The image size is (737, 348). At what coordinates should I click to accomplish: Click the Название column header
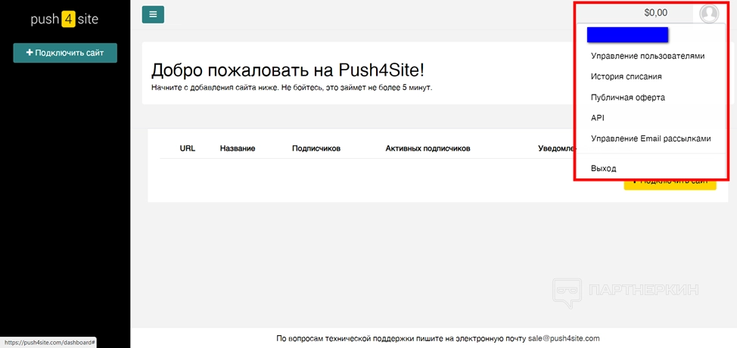pyautogui.click(x=238, y=148)
